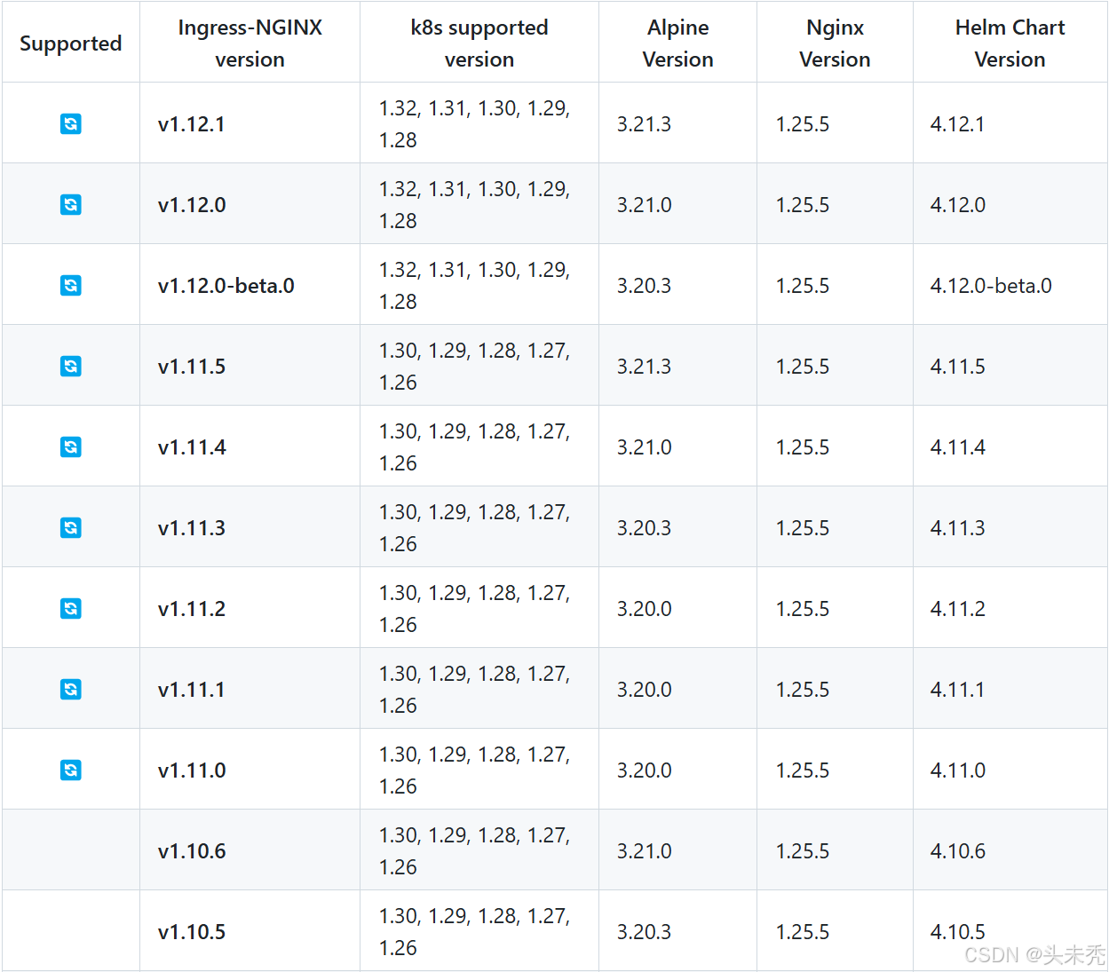
Task: Select the "Ingress-NGINX version" column header
Action: (250, 43)
